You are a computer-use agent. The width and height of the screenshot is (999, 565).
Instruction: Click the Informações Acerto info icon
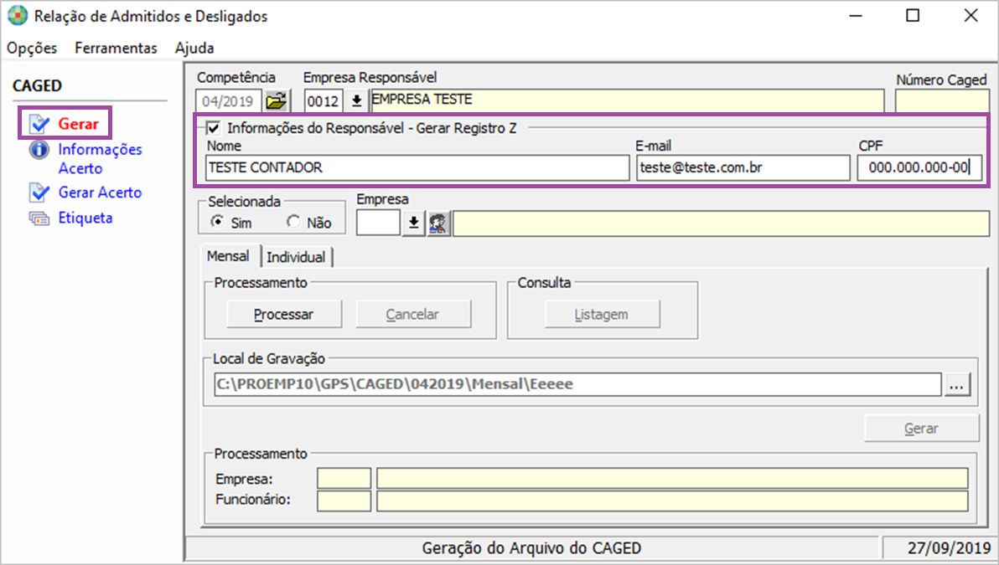coord(39,150)
